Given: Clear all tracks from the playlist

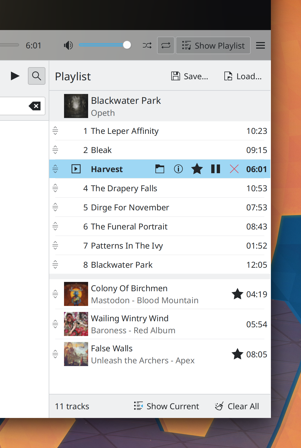Looking at the screenshot, I should click(237, 406).
